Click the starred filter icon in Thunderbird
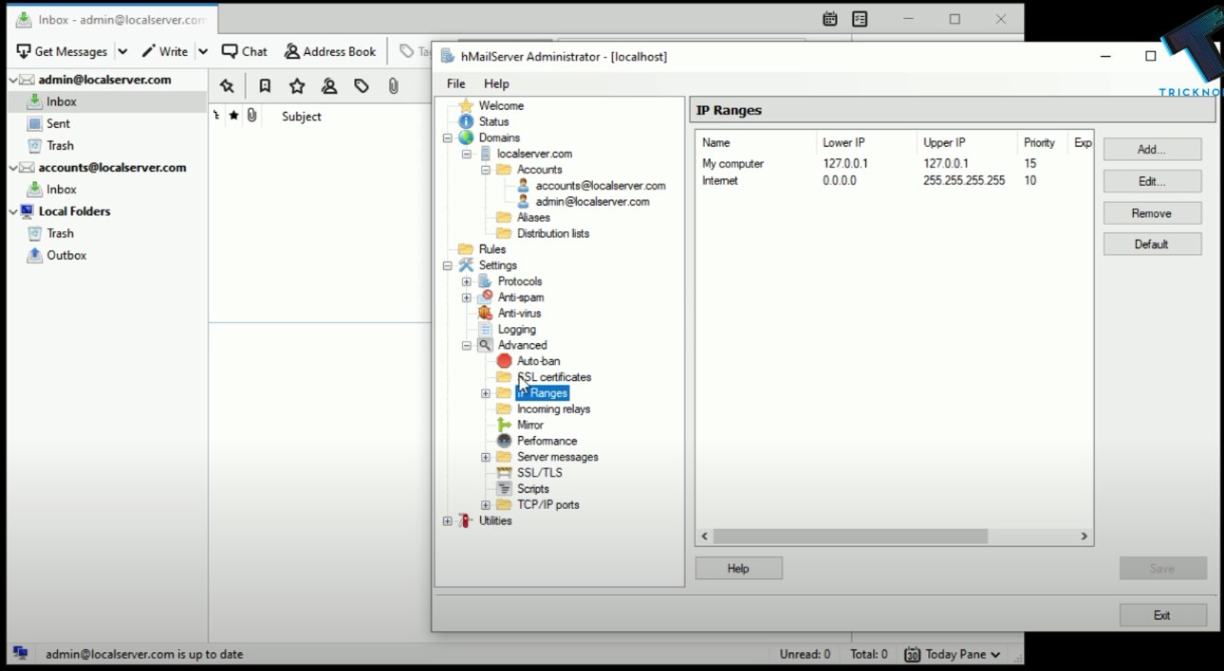 tap(297, 86)
